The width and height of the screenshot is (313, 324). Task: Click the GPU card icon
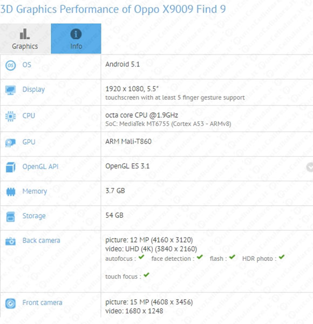tap(10, 143)
